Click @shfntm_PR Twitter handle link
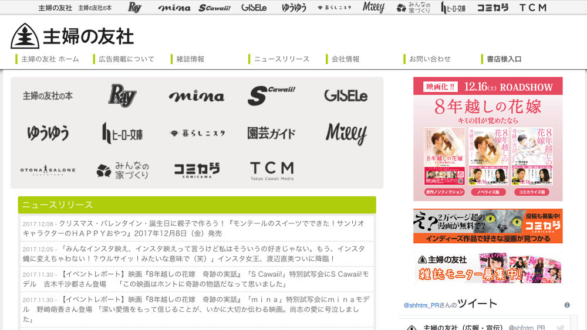Screen dimensions: 587x330 [x=421, y=305]
